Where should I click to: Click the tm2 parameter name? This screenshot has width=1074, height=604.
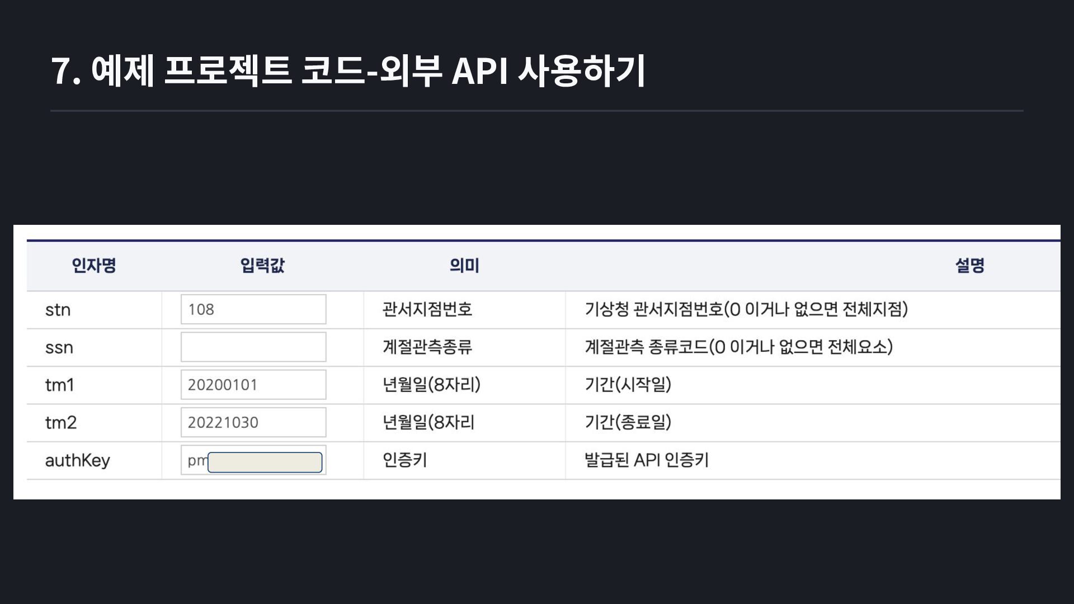(60, 422)
